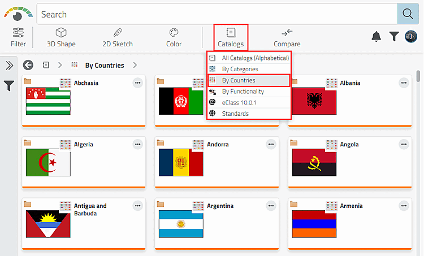
Task: Open the Argentina card options menu
Action: (271, 206)
